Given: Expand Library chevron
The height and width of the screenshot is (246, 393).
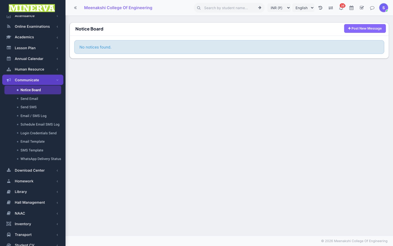Looking at the screenshot, I should click(57, 192).
